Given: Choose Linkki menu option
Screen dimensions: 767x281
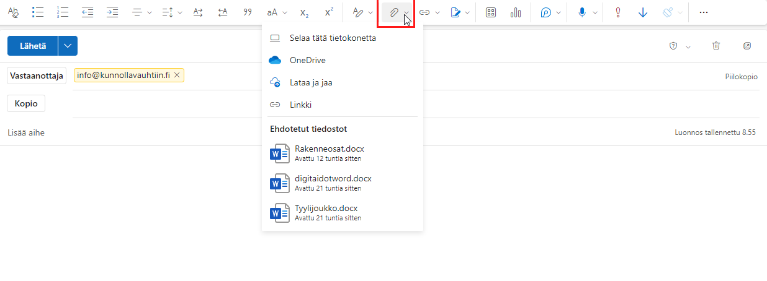Looking at the screenshot, I should coord(343,105).
